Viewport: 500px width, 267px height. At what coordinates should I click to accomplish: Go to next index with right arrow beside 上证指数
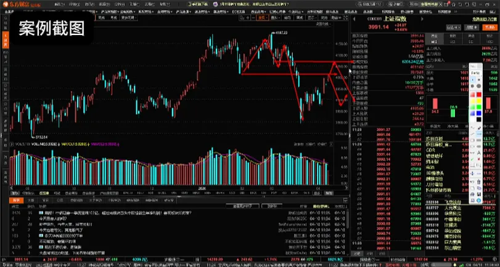point(422,19)
